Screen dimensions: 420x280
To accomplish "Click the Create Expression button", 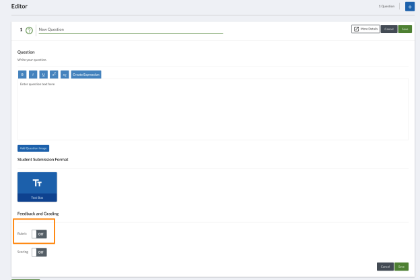I will click(x=86, y=75).
